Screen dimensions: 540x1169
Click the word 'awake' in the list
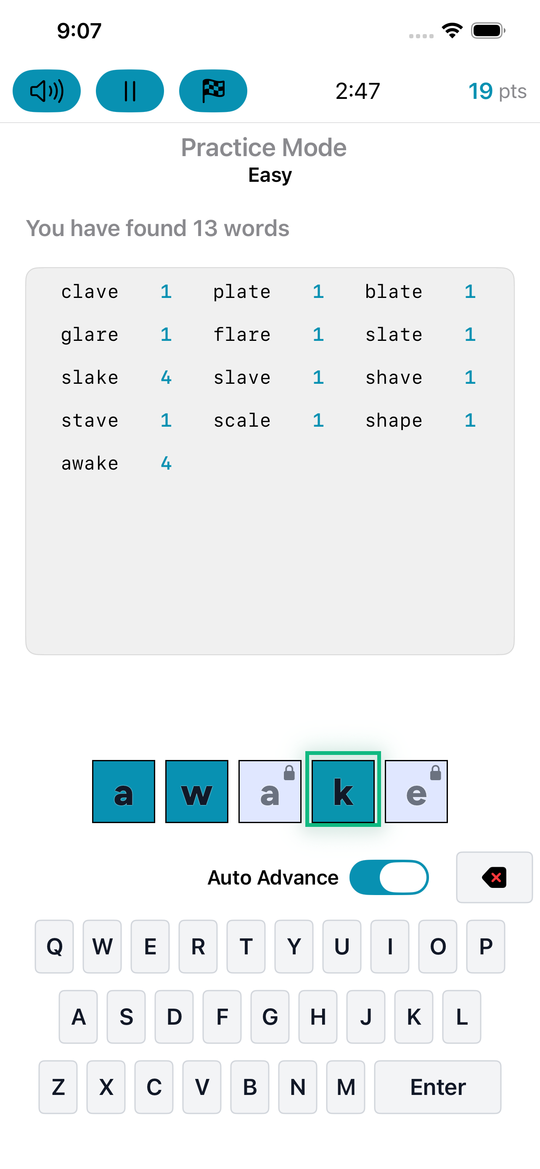(89, 463)
